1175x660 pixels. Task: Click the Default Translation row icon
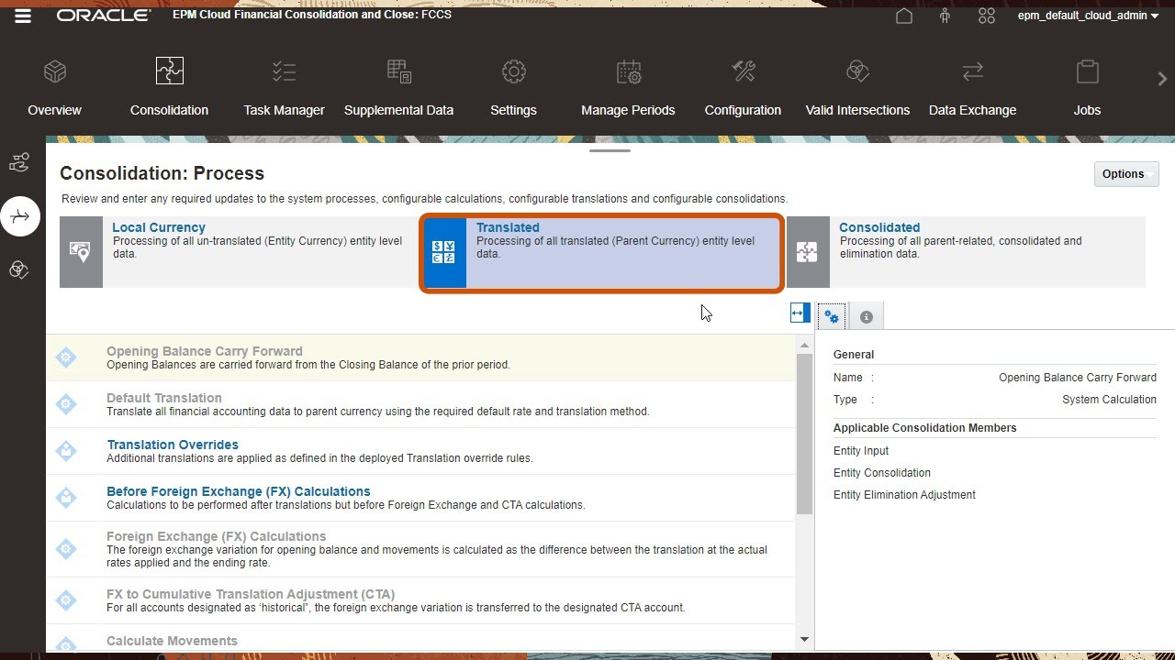click(66, 404)
